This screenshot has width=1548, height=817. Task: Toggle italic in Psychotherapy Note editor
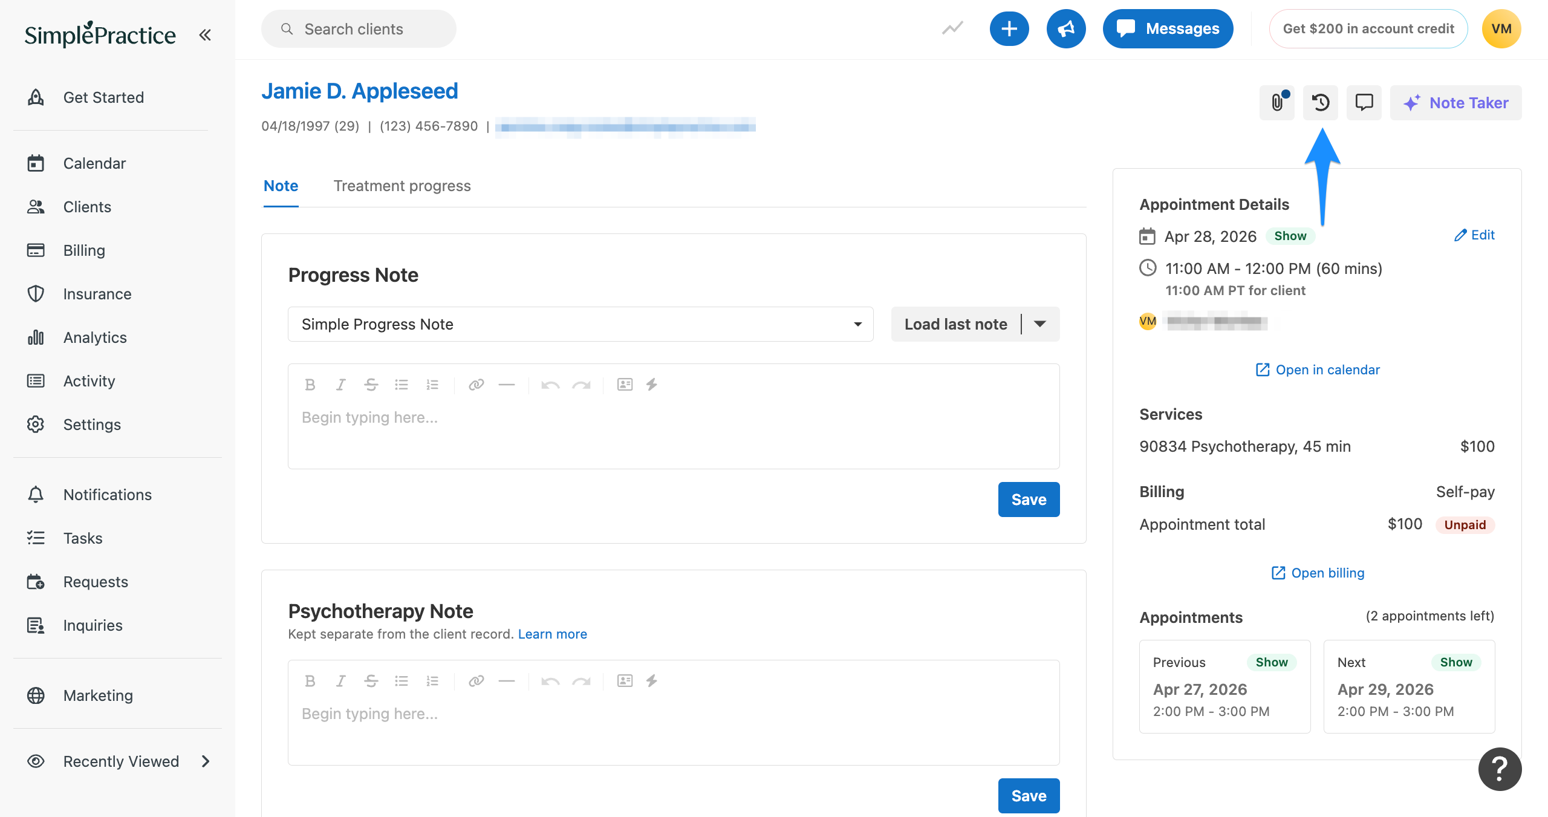point(340,681)
